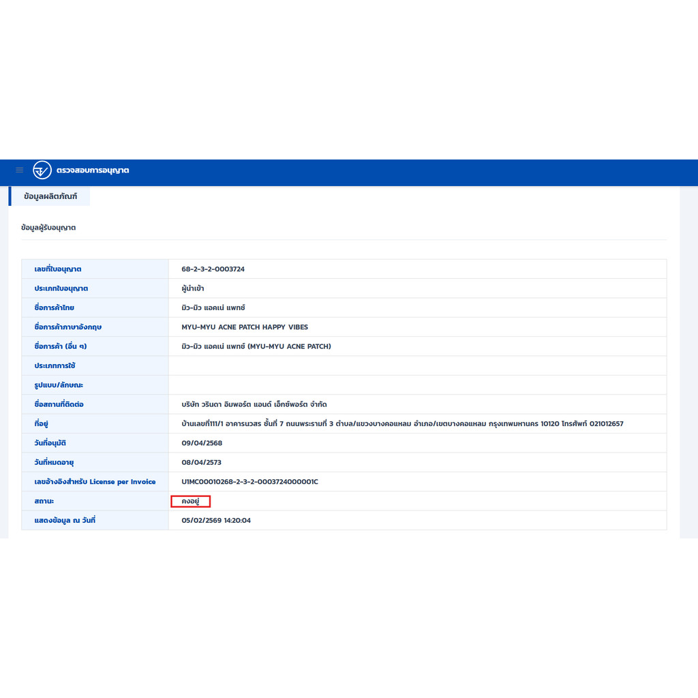
Task: Click the แสดงข้อมูล ณ วันที่ label
Action: coord(65,520)
